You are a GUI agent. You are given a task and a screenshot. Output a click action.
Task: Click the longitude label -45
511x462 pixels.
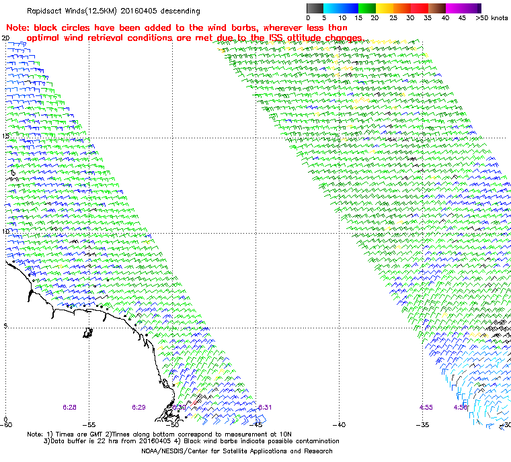click(256, 425)
